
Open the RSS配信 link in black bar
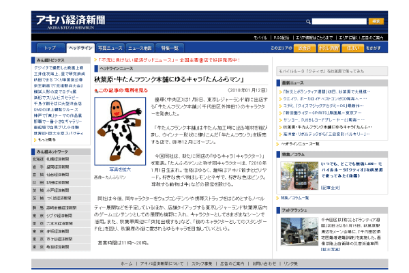pos(282,38)
